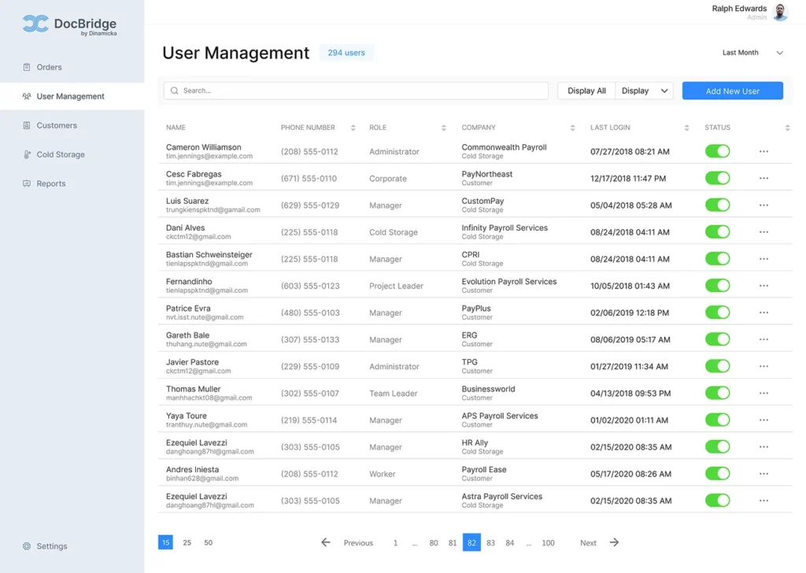Click the 294 users badge
The image size is (806, 573).
(x=346, y=53)
